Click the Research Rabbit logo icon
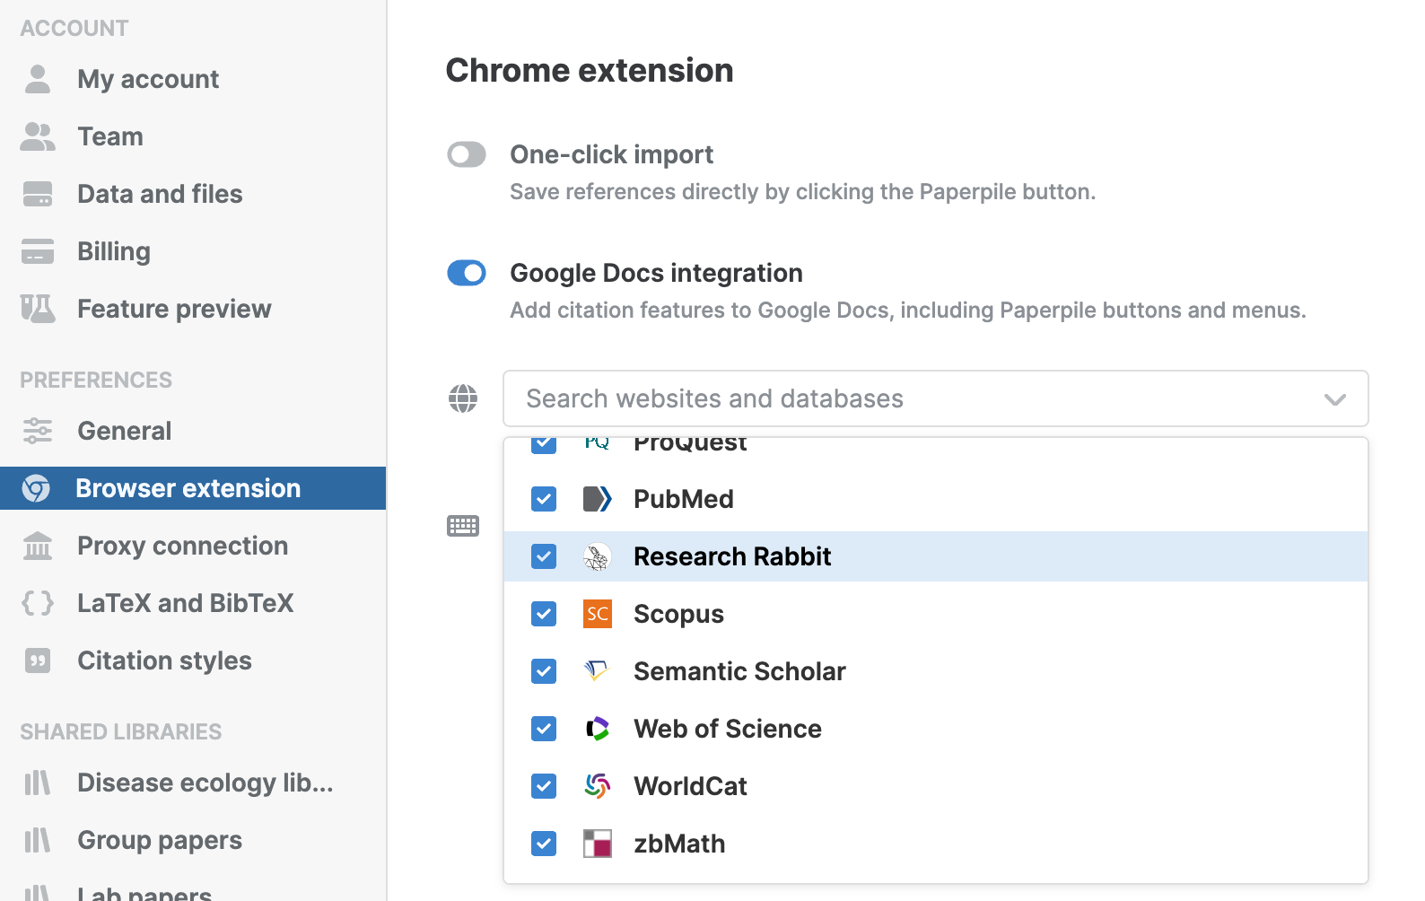 pos(597,556)
